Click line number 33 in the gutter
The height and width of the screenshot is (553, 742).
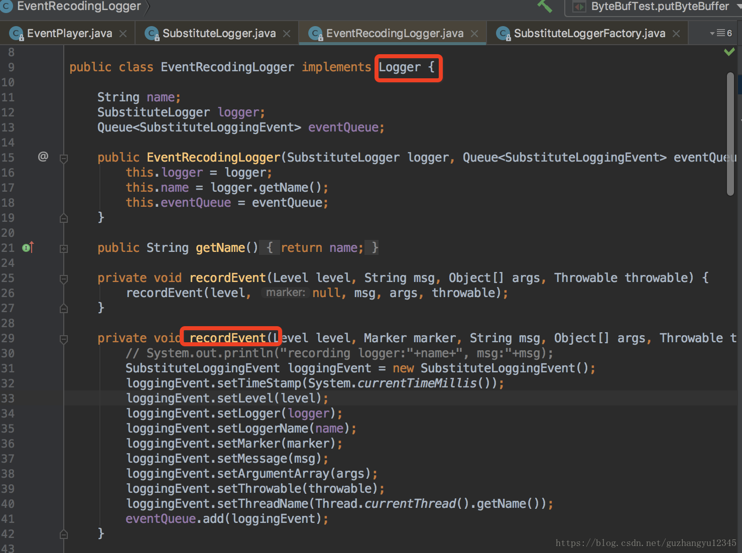pyautogui.click(x=8, y=398)
